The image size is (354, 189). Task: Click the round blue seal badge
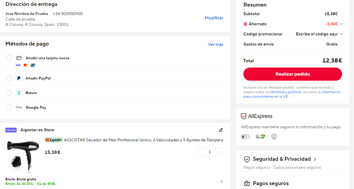274,137
